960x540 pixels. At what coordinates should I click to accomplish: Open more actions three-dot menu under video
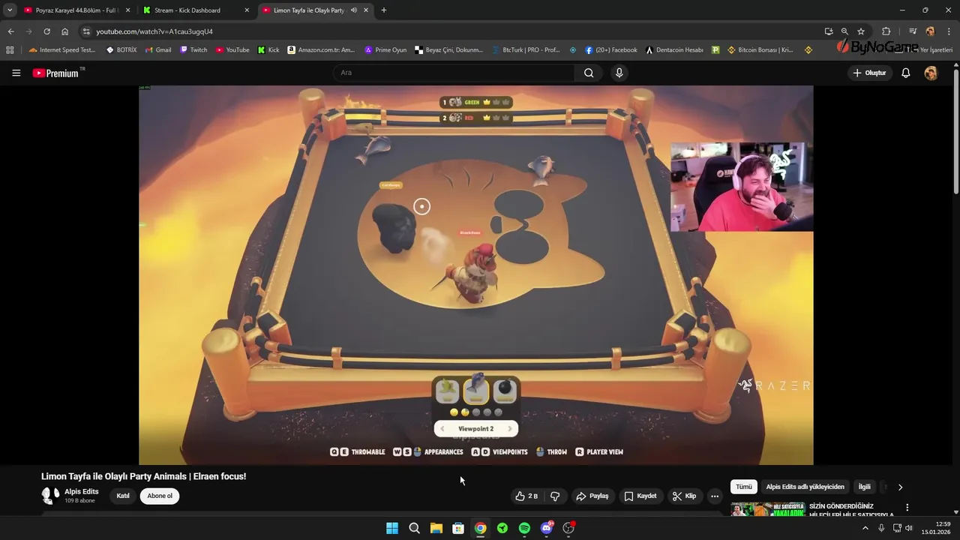[715, 496]
